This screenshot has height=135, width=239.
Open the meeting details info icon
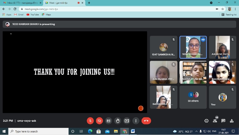click(x=206, y=121)
